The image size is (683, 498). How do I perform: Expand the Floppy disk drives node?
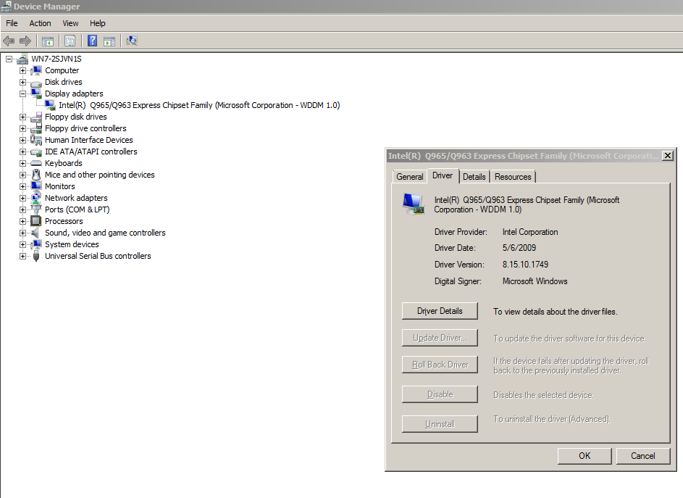(22, 117)
